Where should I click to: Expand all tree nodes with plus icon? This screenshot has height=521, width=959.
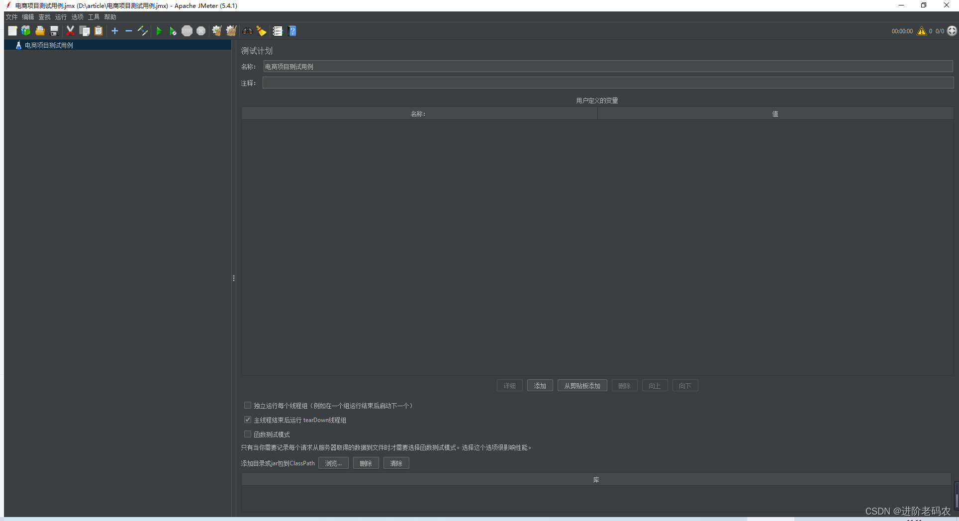coord(114,30)
